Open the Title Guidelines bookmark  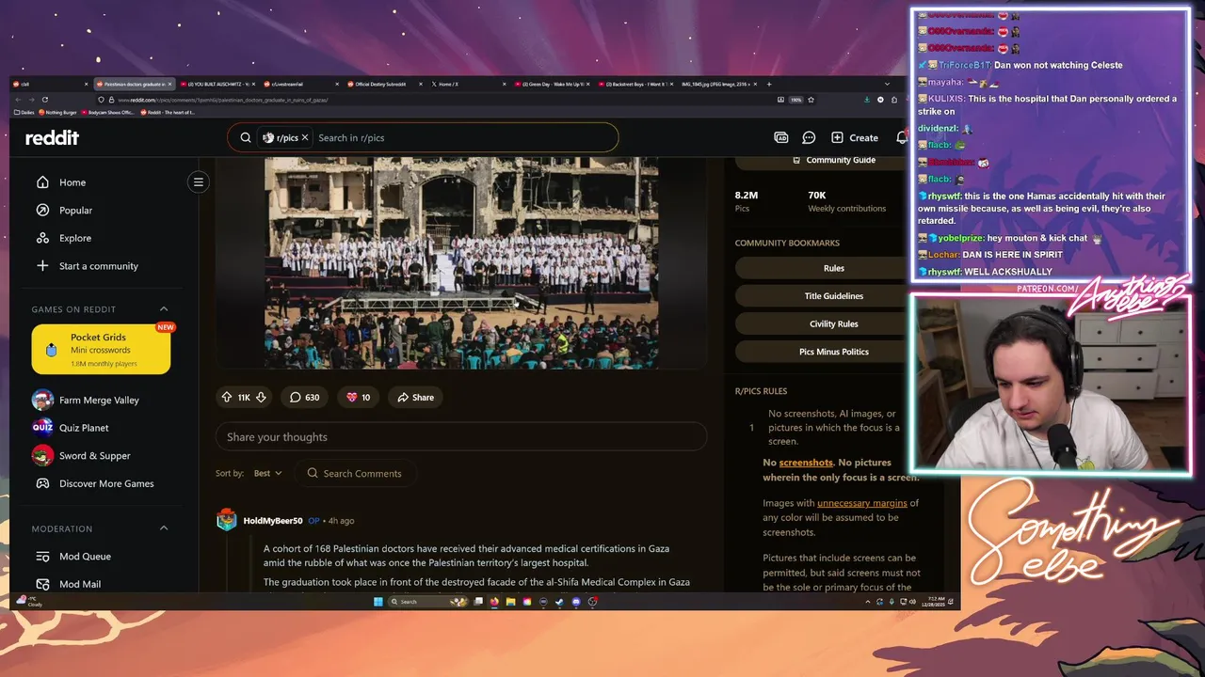point(834,295)
